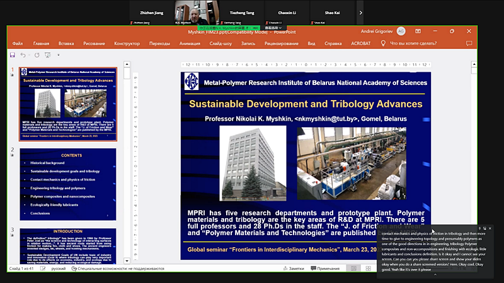Open the Вид ribbon tab
504x283 pixels.
(x=311, y=43)
